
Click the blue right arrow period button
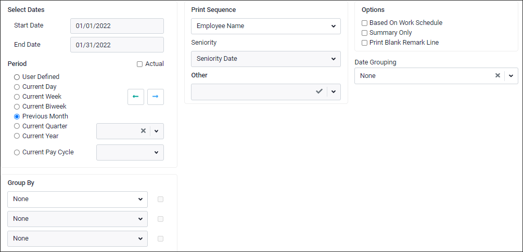pyautogui.click(x=156, y=97)
